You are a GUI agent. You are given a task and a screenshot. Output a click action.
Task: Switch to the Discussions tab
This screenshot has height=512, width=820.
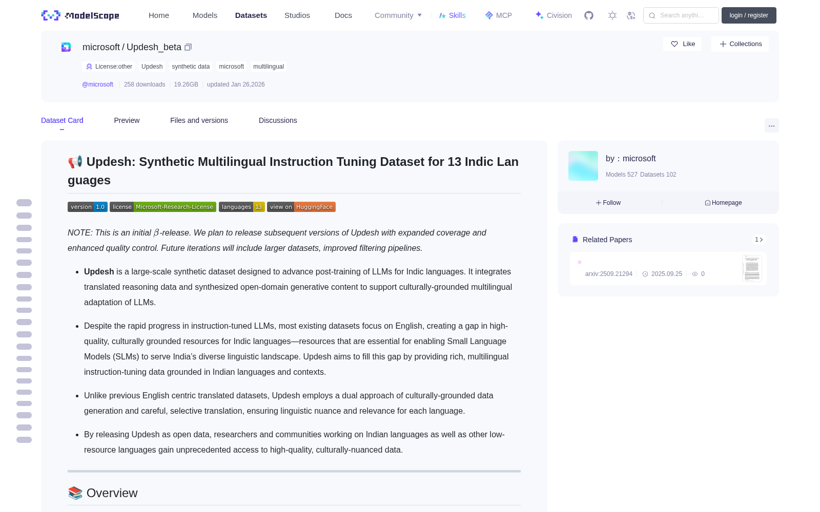278,120
